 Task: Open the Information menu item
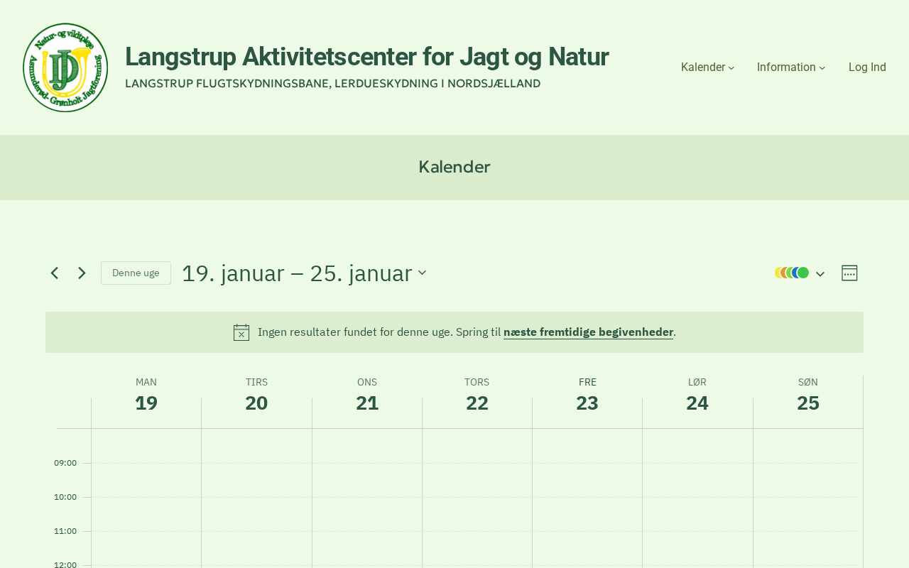point(786,67)
